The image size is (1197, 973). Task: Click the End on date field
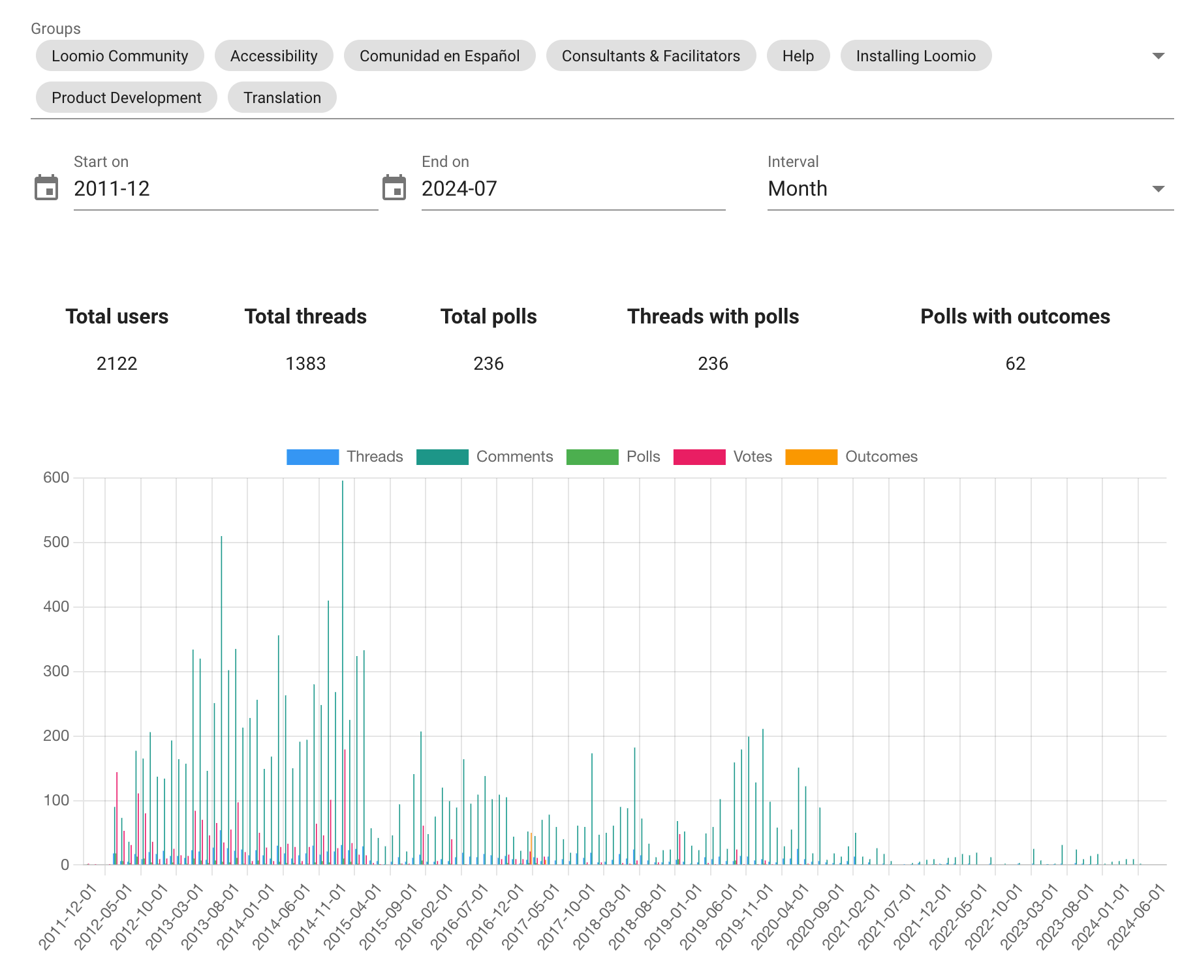pyautogui.click(x=574, y=188)
